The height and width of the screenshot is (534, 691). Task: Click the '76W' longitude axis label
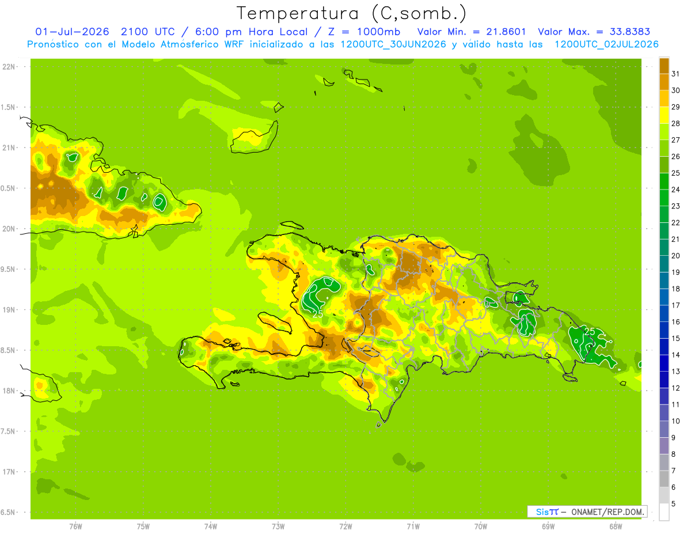(x=75, y=527)
